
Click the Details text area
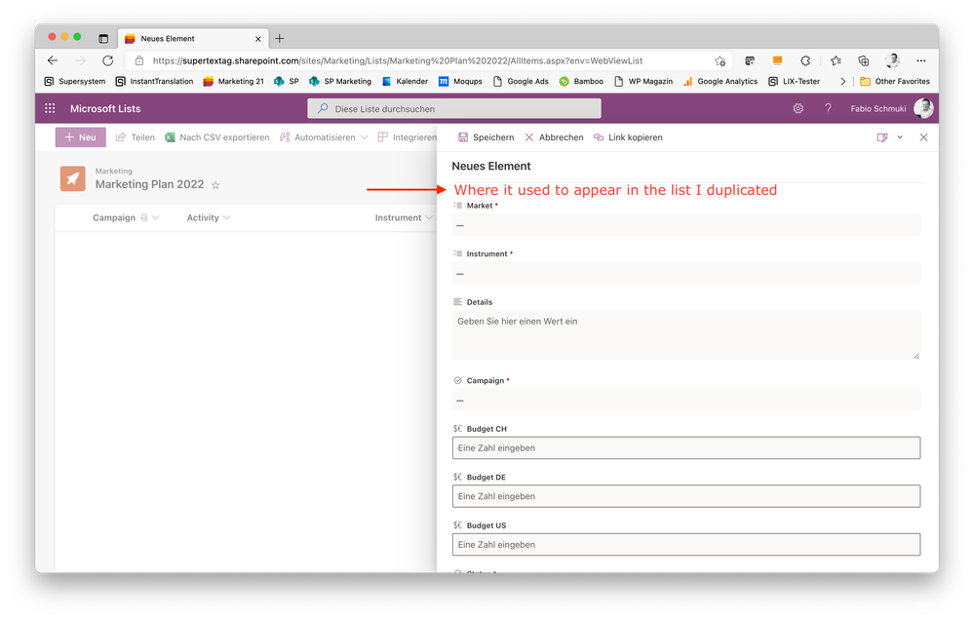(686, 334)
